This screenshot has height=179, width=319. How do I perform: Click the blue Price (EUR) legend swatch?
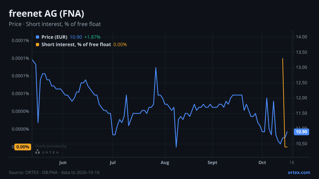click(x=37, y=37)
